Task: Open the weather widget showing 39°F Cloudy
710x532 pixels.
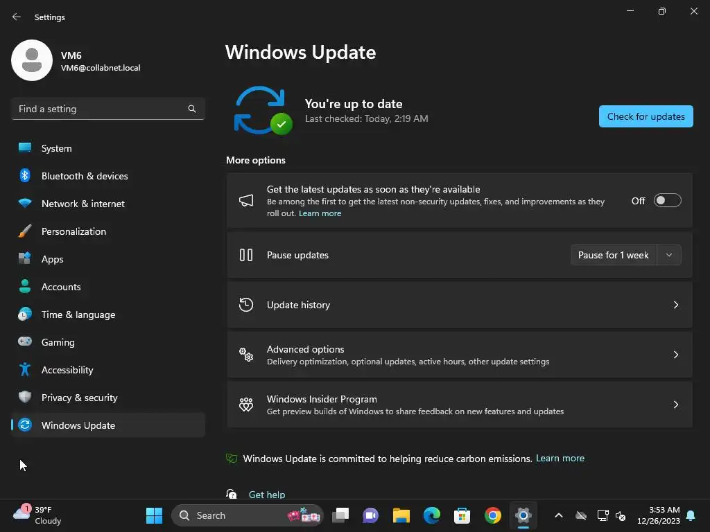Action: tap(37, 515)
